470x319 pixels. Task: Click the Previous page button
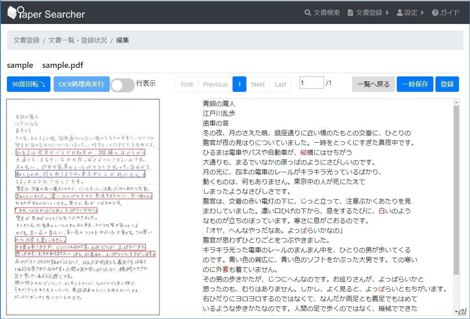click(x=215, y=84)
